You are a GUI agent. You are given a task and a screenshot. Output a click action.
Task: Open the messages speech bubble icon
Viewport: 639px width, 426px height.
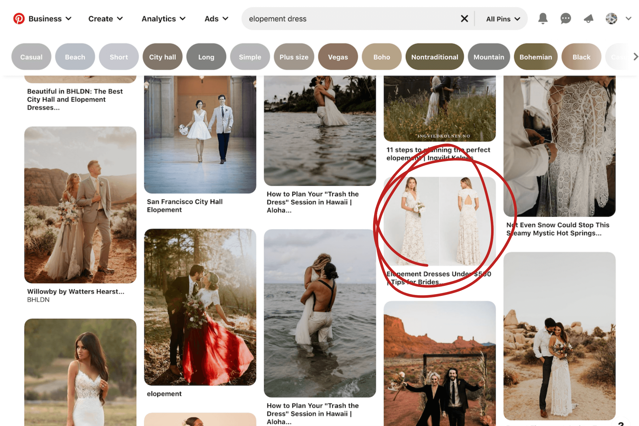566,19
